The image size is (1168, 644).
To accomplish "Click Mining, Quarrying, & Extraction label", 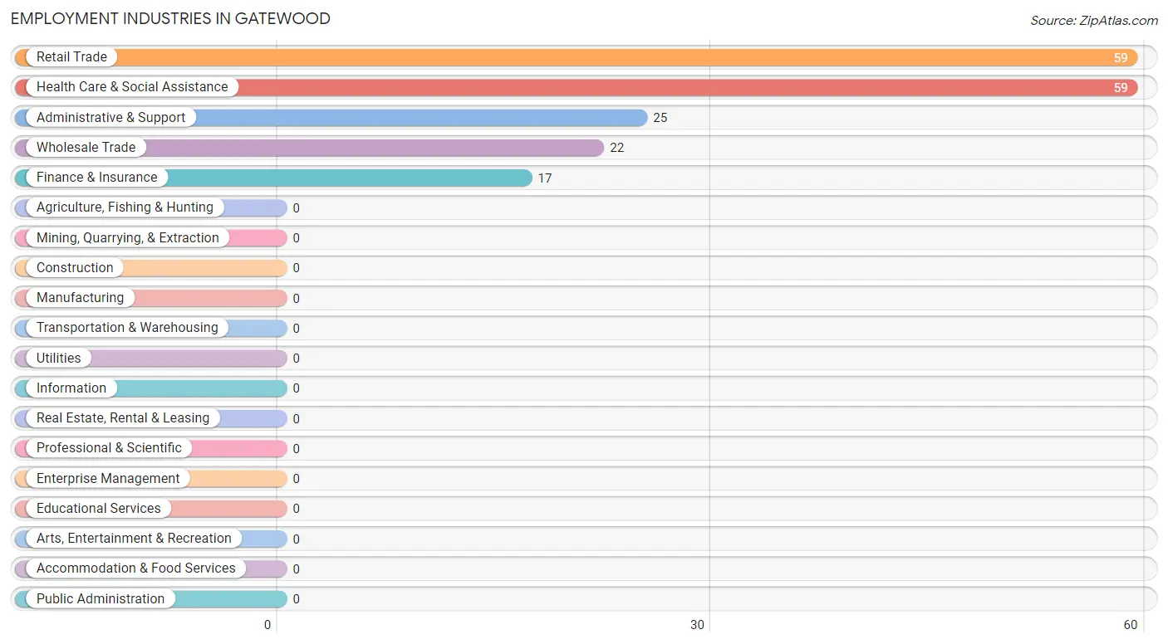I will click(x=128, y=238).
